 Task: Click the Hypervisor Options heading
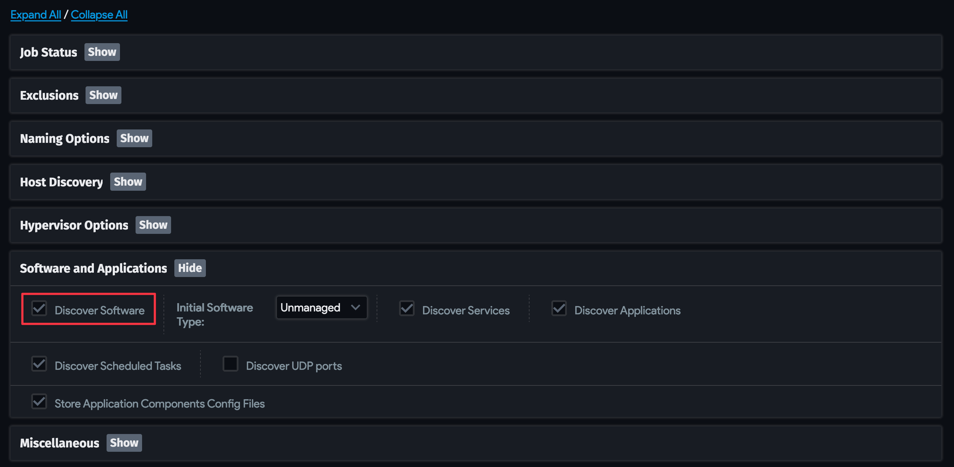(74, 225)
